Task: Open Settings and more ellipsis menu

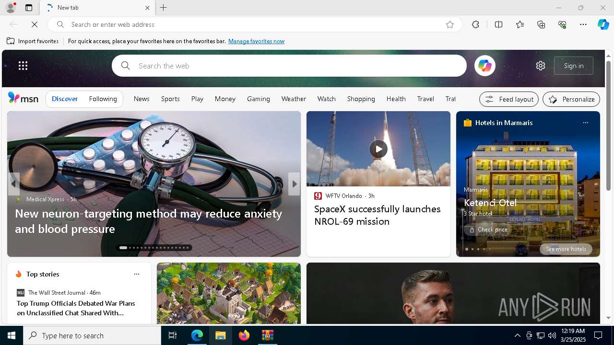Action: (583, 24)
